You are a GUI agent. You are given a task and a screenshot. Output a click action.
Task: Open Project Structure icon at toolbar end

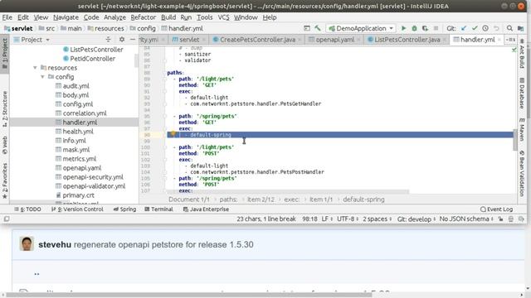pyautogui.click(x=520, y=28)
